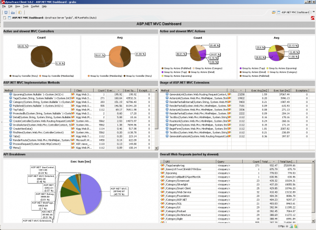Image resolution: width=316 pixels, height=230 pixels.
Task: Click the PurePath icon of the GenerateRouteLink row
Action: 229,136
